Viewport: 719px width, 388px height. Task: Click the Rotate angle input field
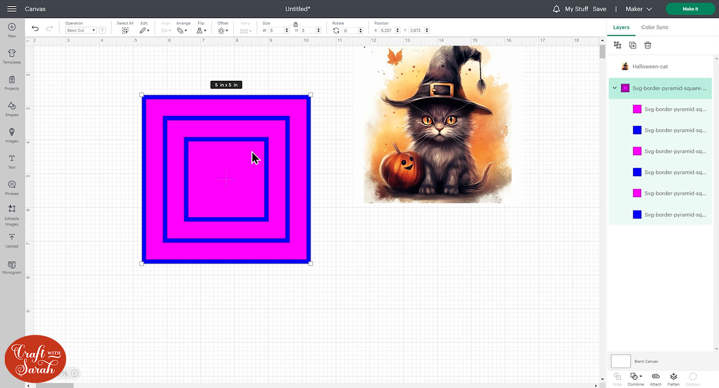350,31
